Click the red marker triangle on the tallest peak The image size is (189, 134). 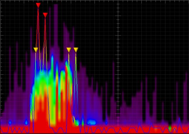click(x=38, y=5)
